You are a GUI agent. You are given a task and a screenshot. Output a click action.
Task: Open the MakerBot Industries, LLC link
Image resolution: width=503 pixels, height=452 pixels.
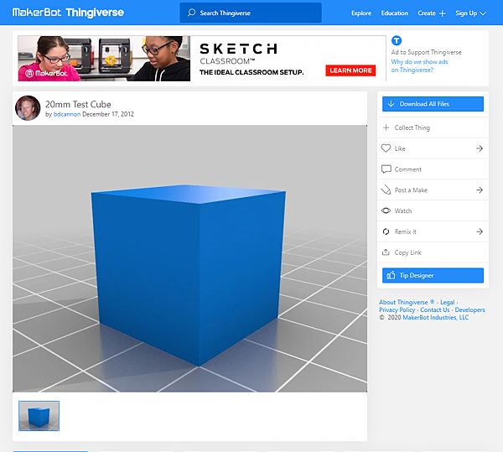coord(436,317)
